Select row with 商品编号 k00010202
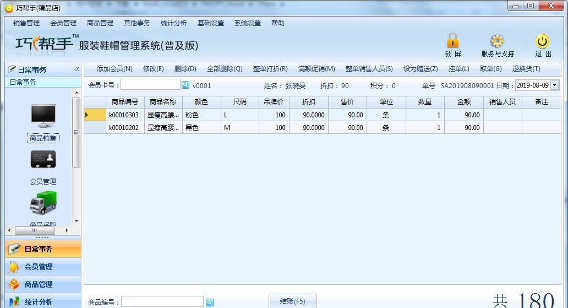Image resolution: width=568 pixels, height=308 pixels. pos(323,128)
